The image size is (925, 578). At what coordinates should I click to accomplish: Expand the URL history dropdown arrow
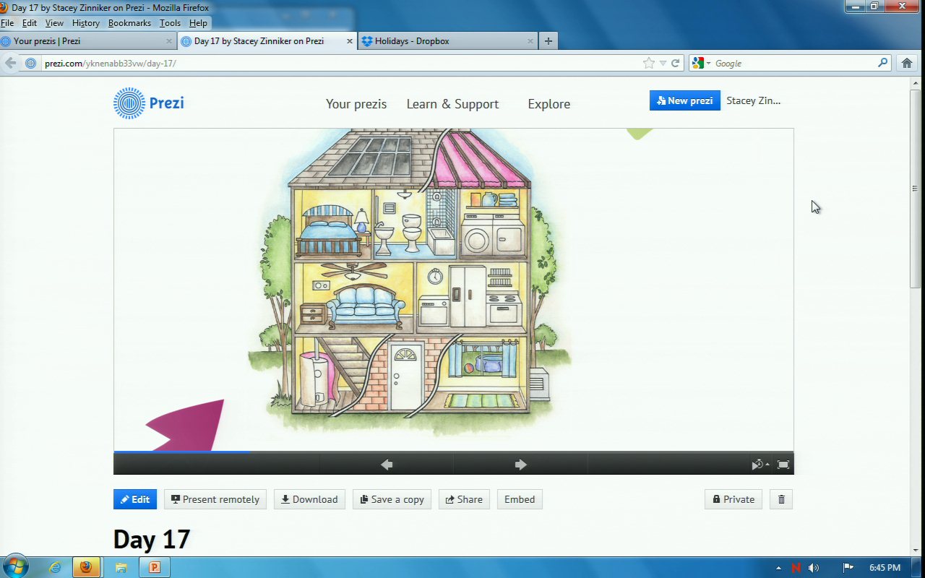click(x=663, y=64)
